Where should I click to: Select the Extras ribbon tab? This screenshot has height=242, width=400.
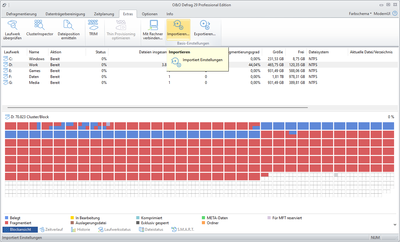[128, 14]
